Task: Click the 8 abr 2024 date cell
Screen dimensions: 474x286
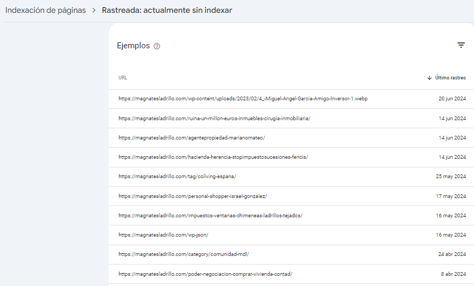Action: click(453, 274)
